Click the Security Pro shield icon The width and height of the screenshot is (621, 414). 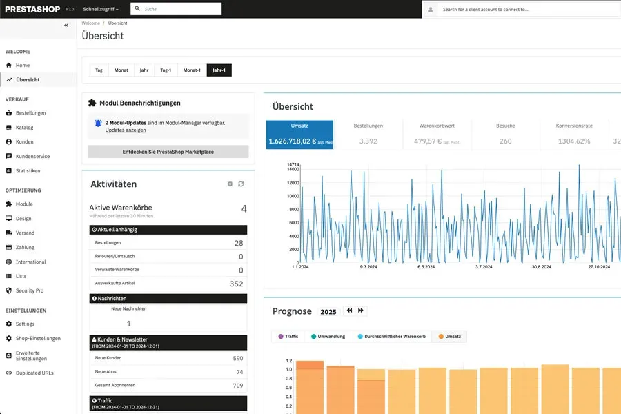[x=9, y=290]
